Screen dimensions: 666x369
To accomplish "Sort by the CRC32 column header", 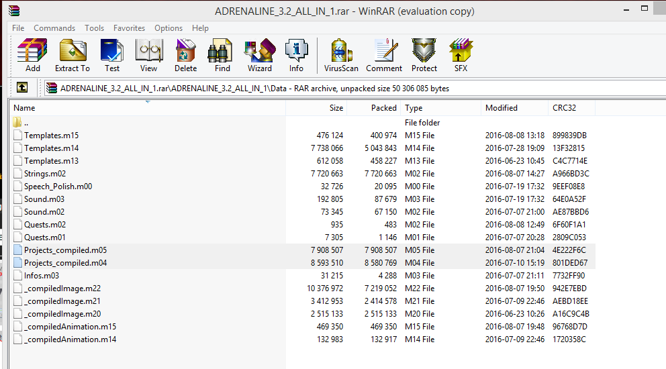I will (572, 108).
